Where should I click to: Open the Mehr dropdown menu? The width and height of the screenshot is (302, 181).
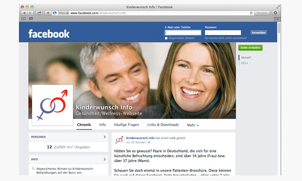pos(193,125)
